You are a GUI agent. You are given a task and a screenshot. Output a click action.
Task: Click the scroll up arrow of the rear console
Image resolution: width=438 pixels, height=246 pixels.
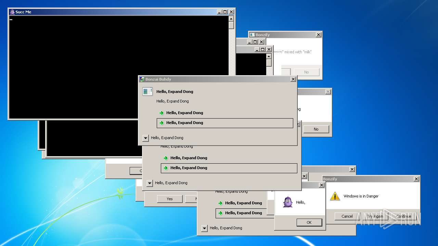point(269,56)
